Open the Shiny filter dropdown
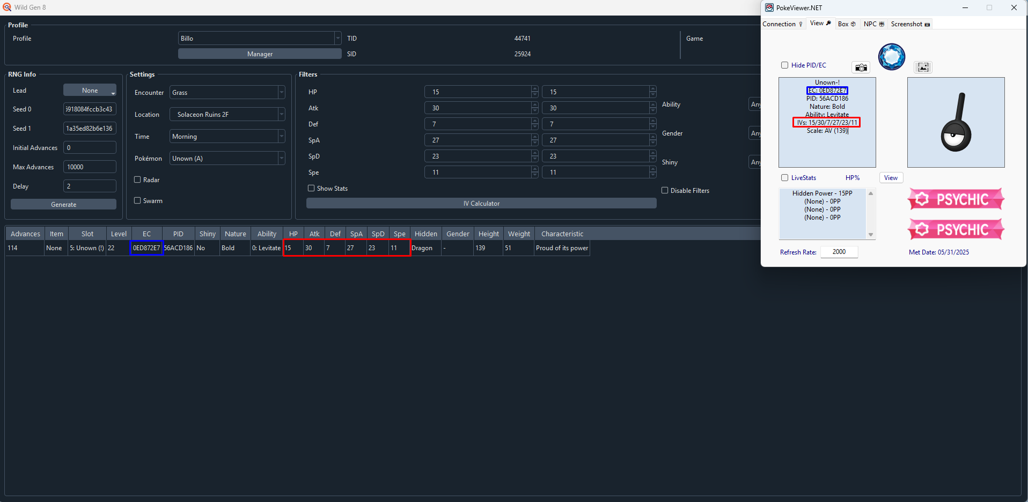Image resolution: width=1028 pixels, height=502 pixels. pyautogui.click(x=755, y=162)
